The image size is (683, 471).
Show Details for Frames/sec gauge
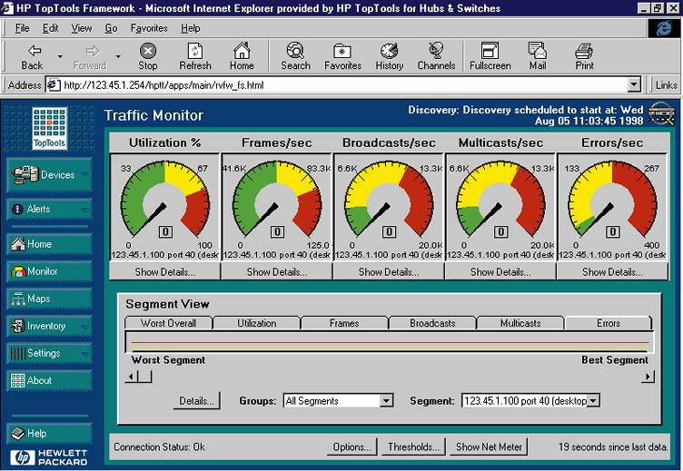pyautogui.click(x=277, y=272)
